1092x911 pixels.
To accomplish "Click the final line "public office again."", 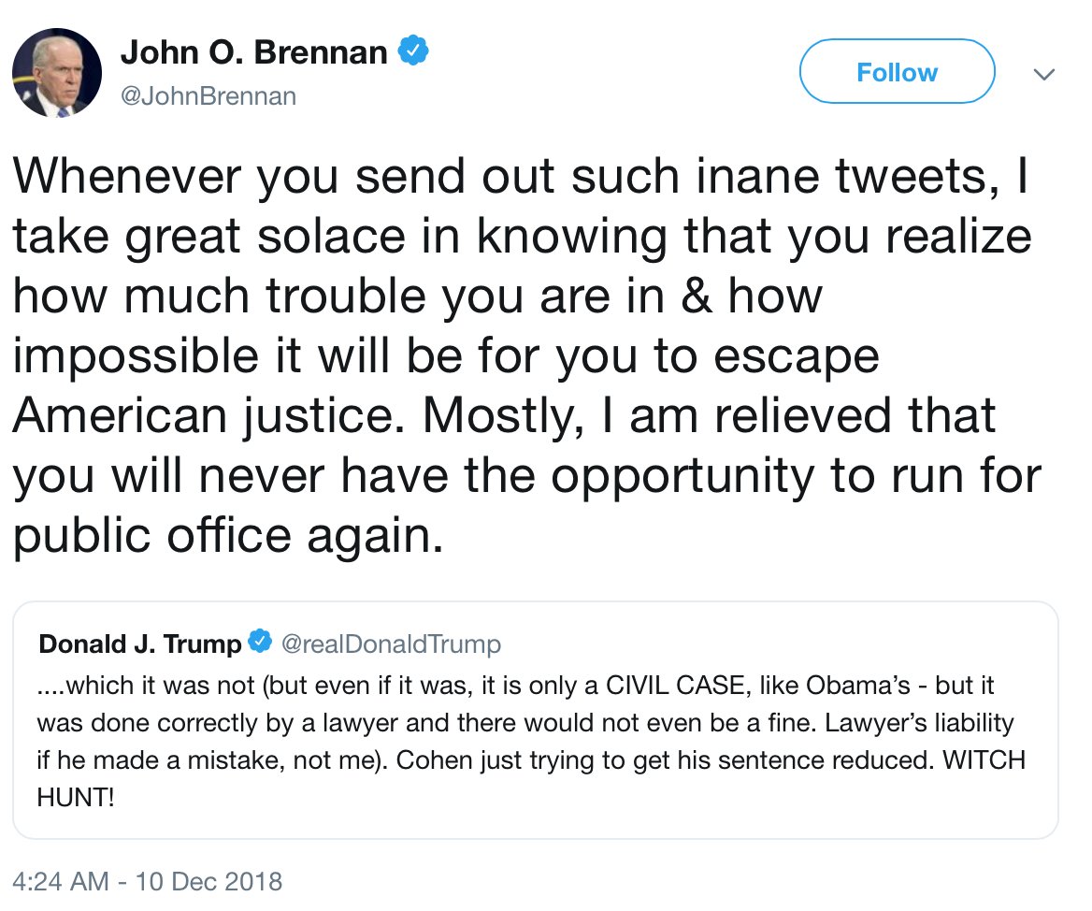I will [x=227, y=536].
